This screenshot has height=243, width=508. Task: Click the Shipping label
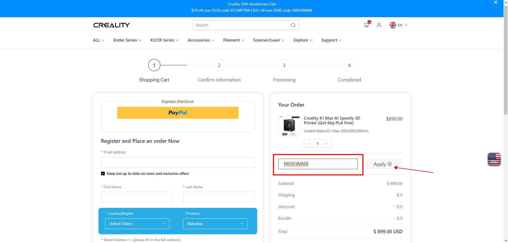pos(286,195)
